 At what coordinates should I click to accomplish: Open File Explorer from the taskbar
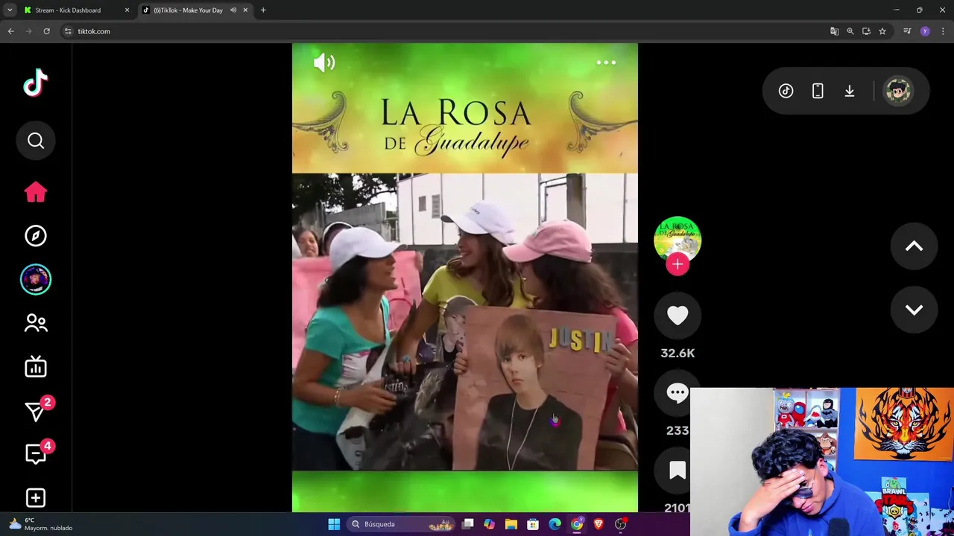511,524
